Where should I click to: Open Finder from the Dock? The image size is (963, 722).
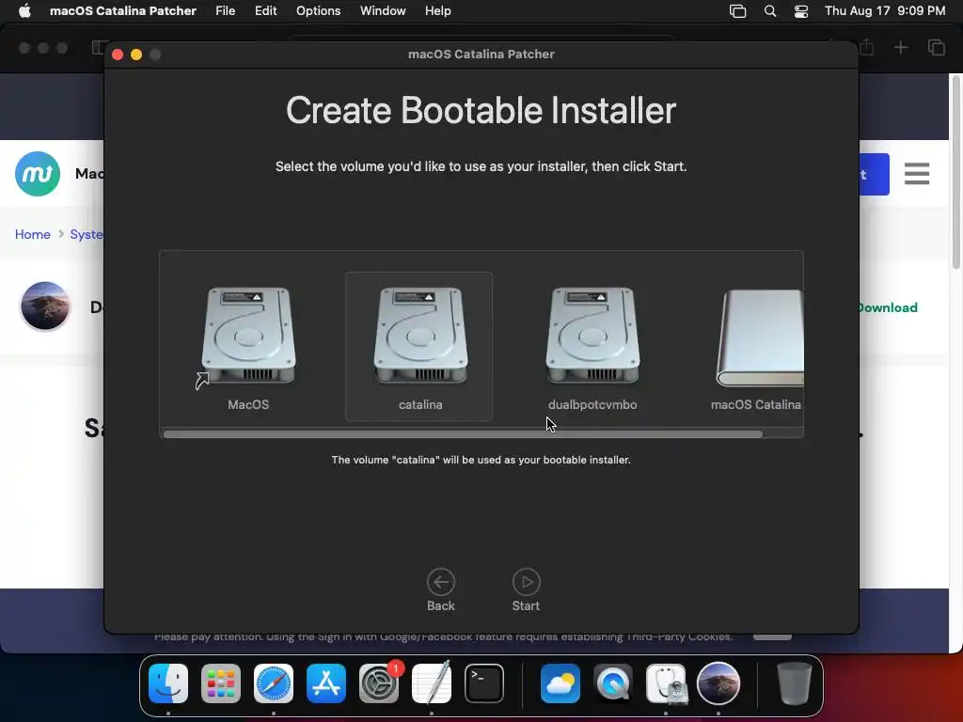168,683
